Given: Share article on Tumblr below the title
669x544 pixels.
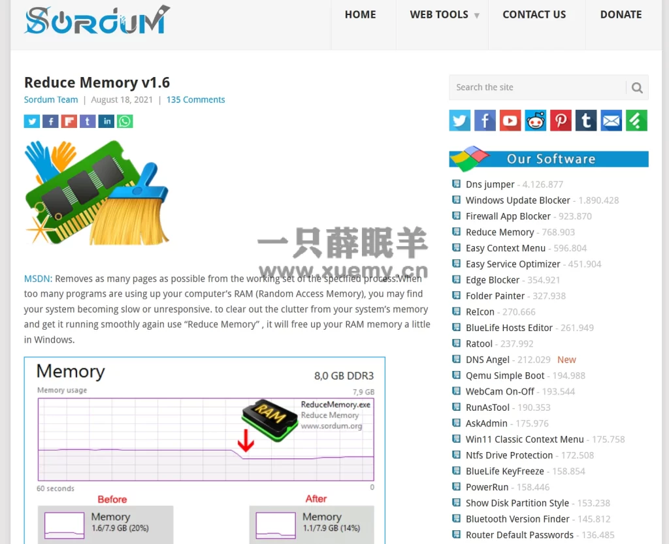Looking at the screenshot, I should (x=88, y=121).
